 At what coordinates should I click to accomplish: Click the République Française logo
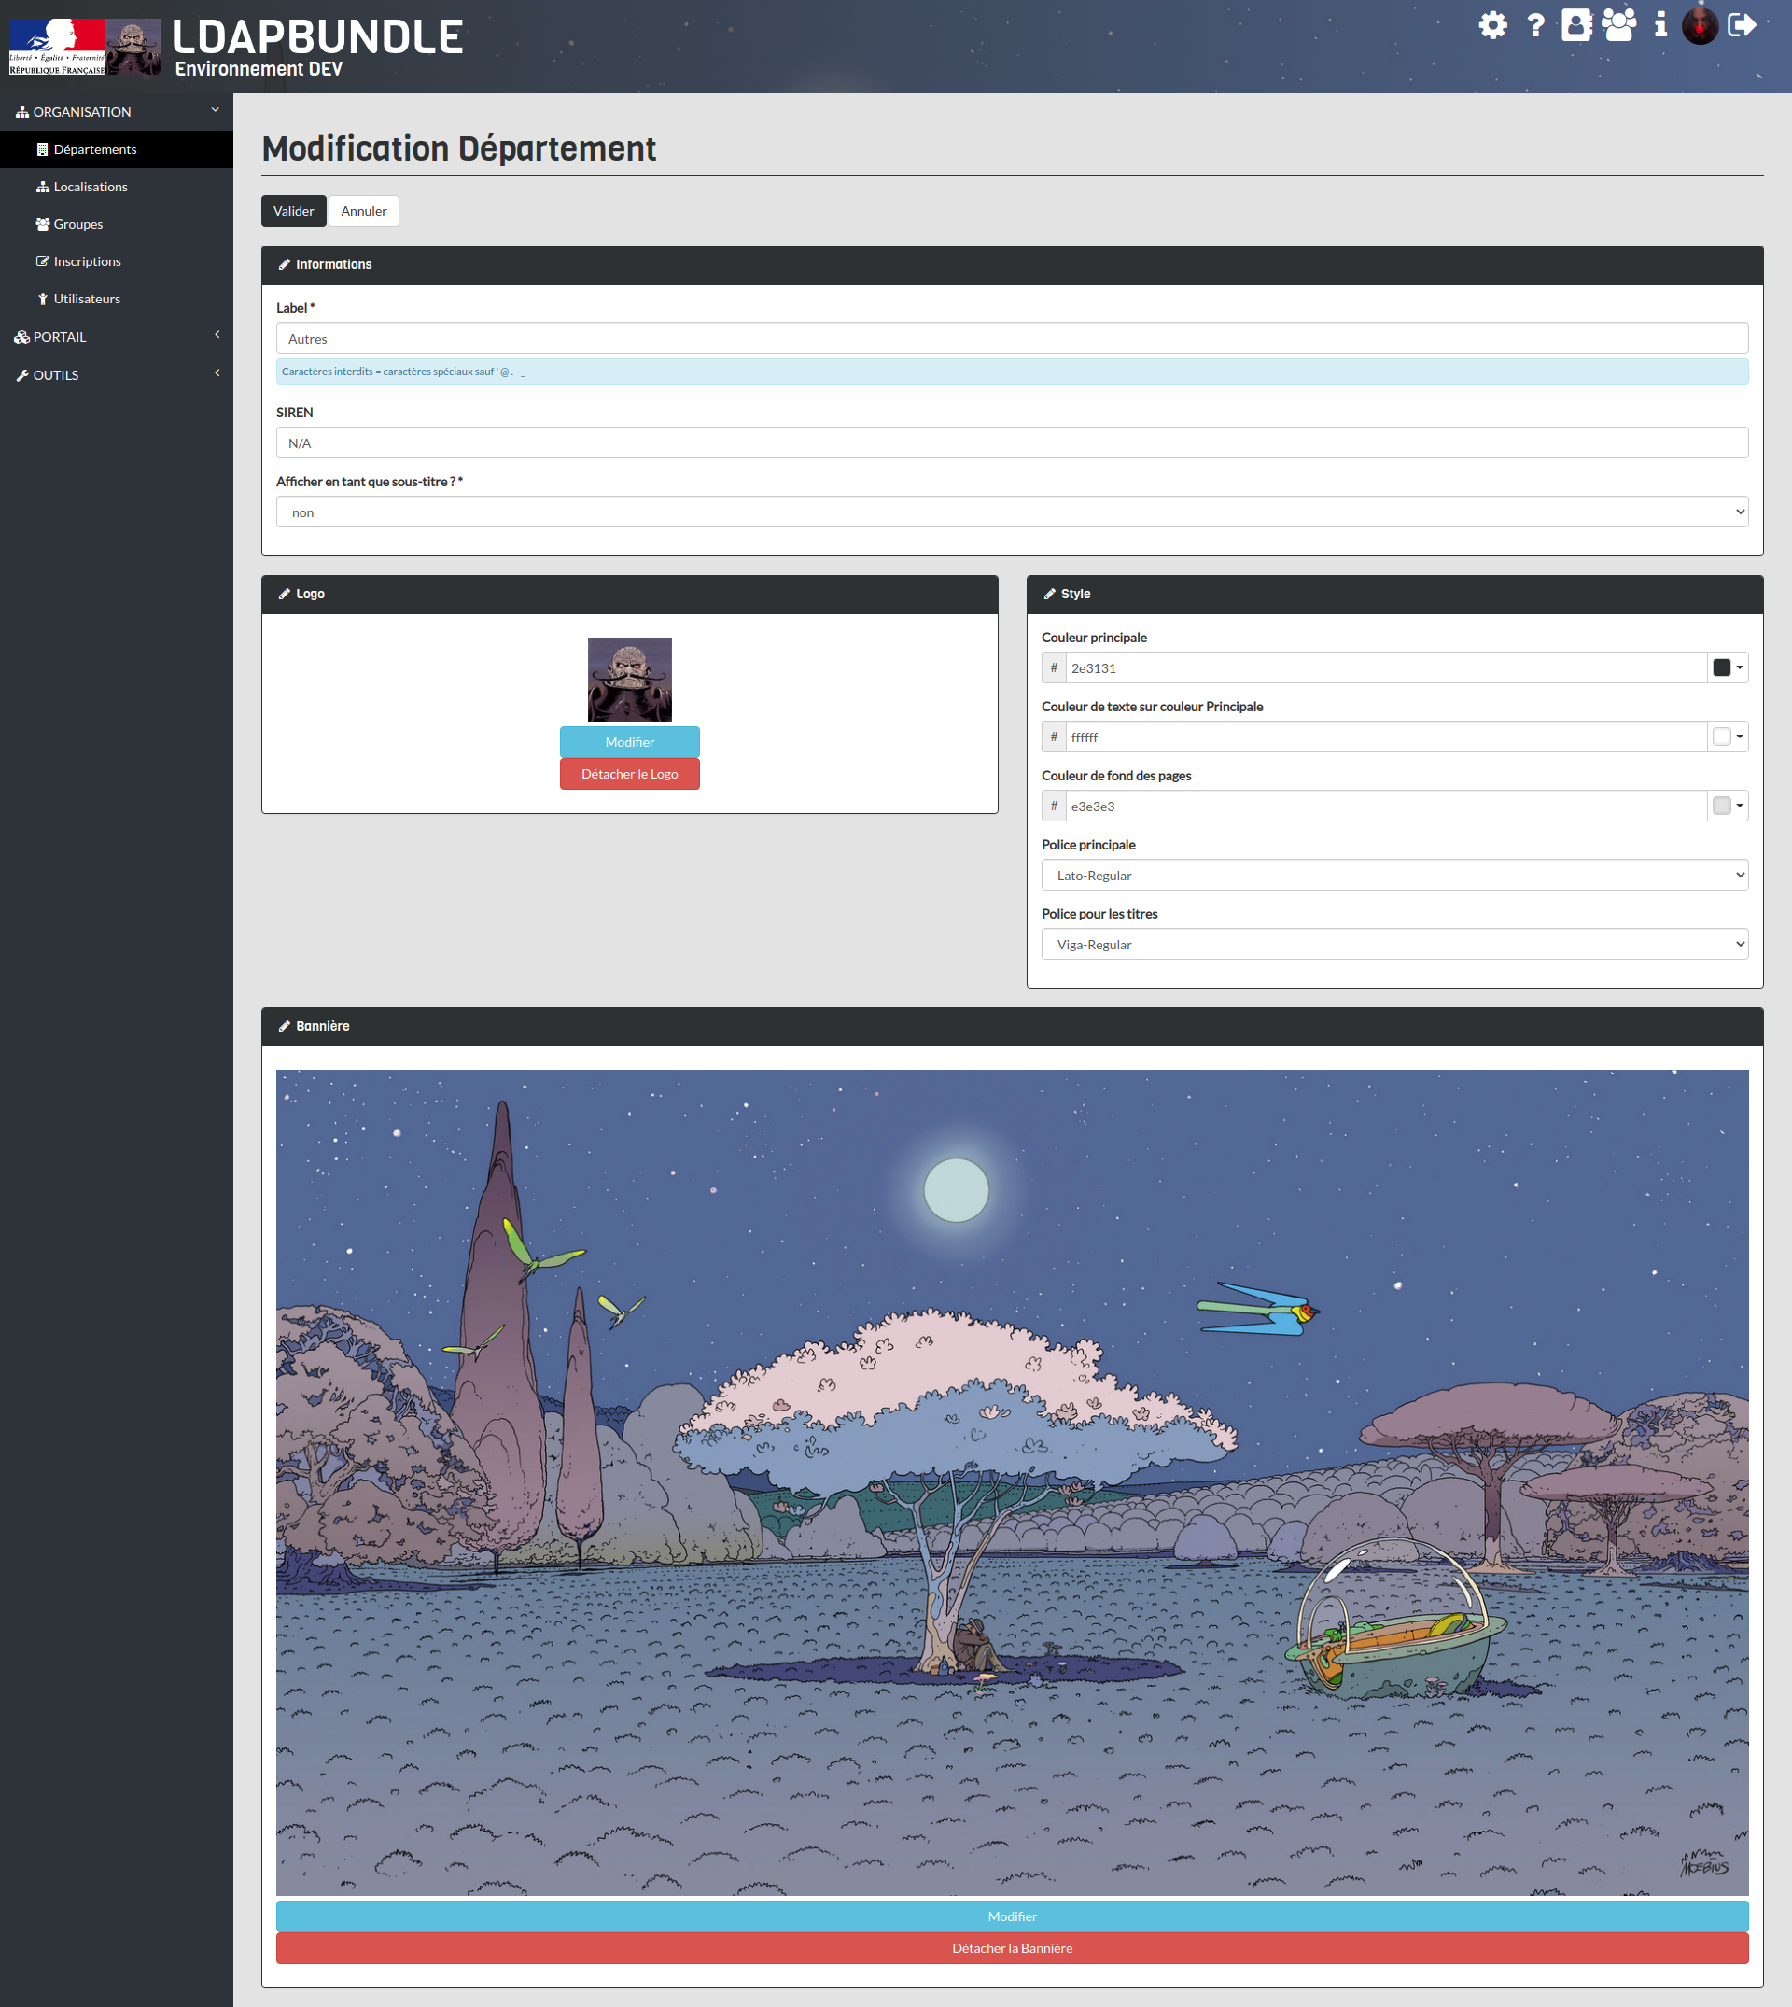56,47
